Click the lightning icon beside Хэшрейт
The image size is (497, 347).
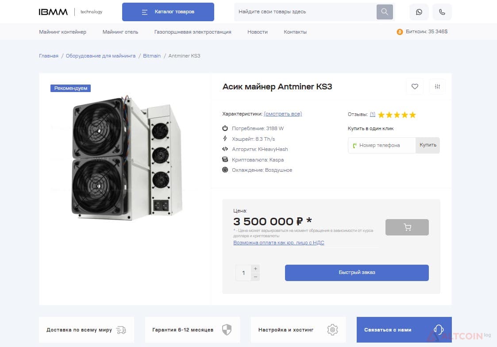225,139
